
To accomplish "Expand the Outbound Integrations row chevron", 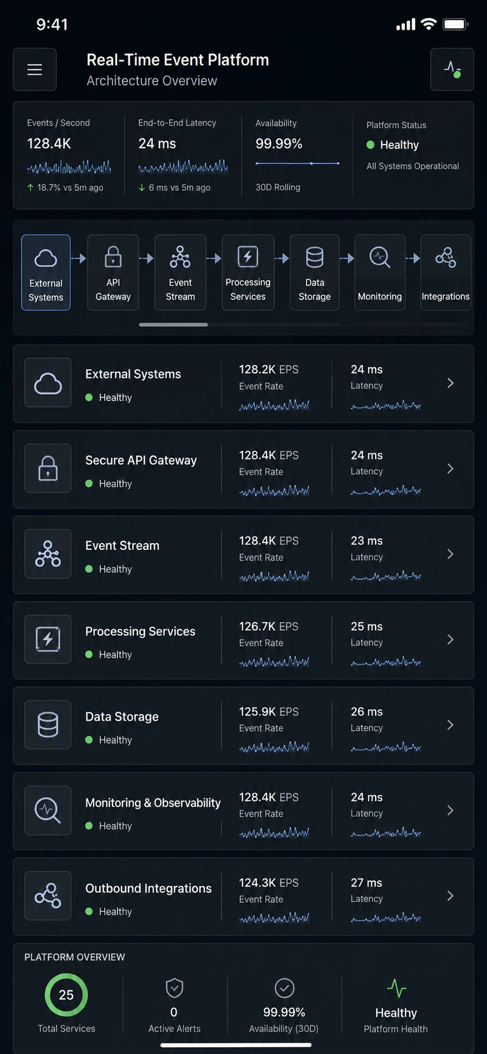I will (x=450, y=896).
